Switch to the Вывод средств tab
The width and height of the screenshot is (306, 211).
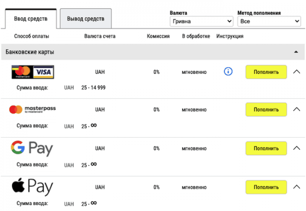(86, 19)
